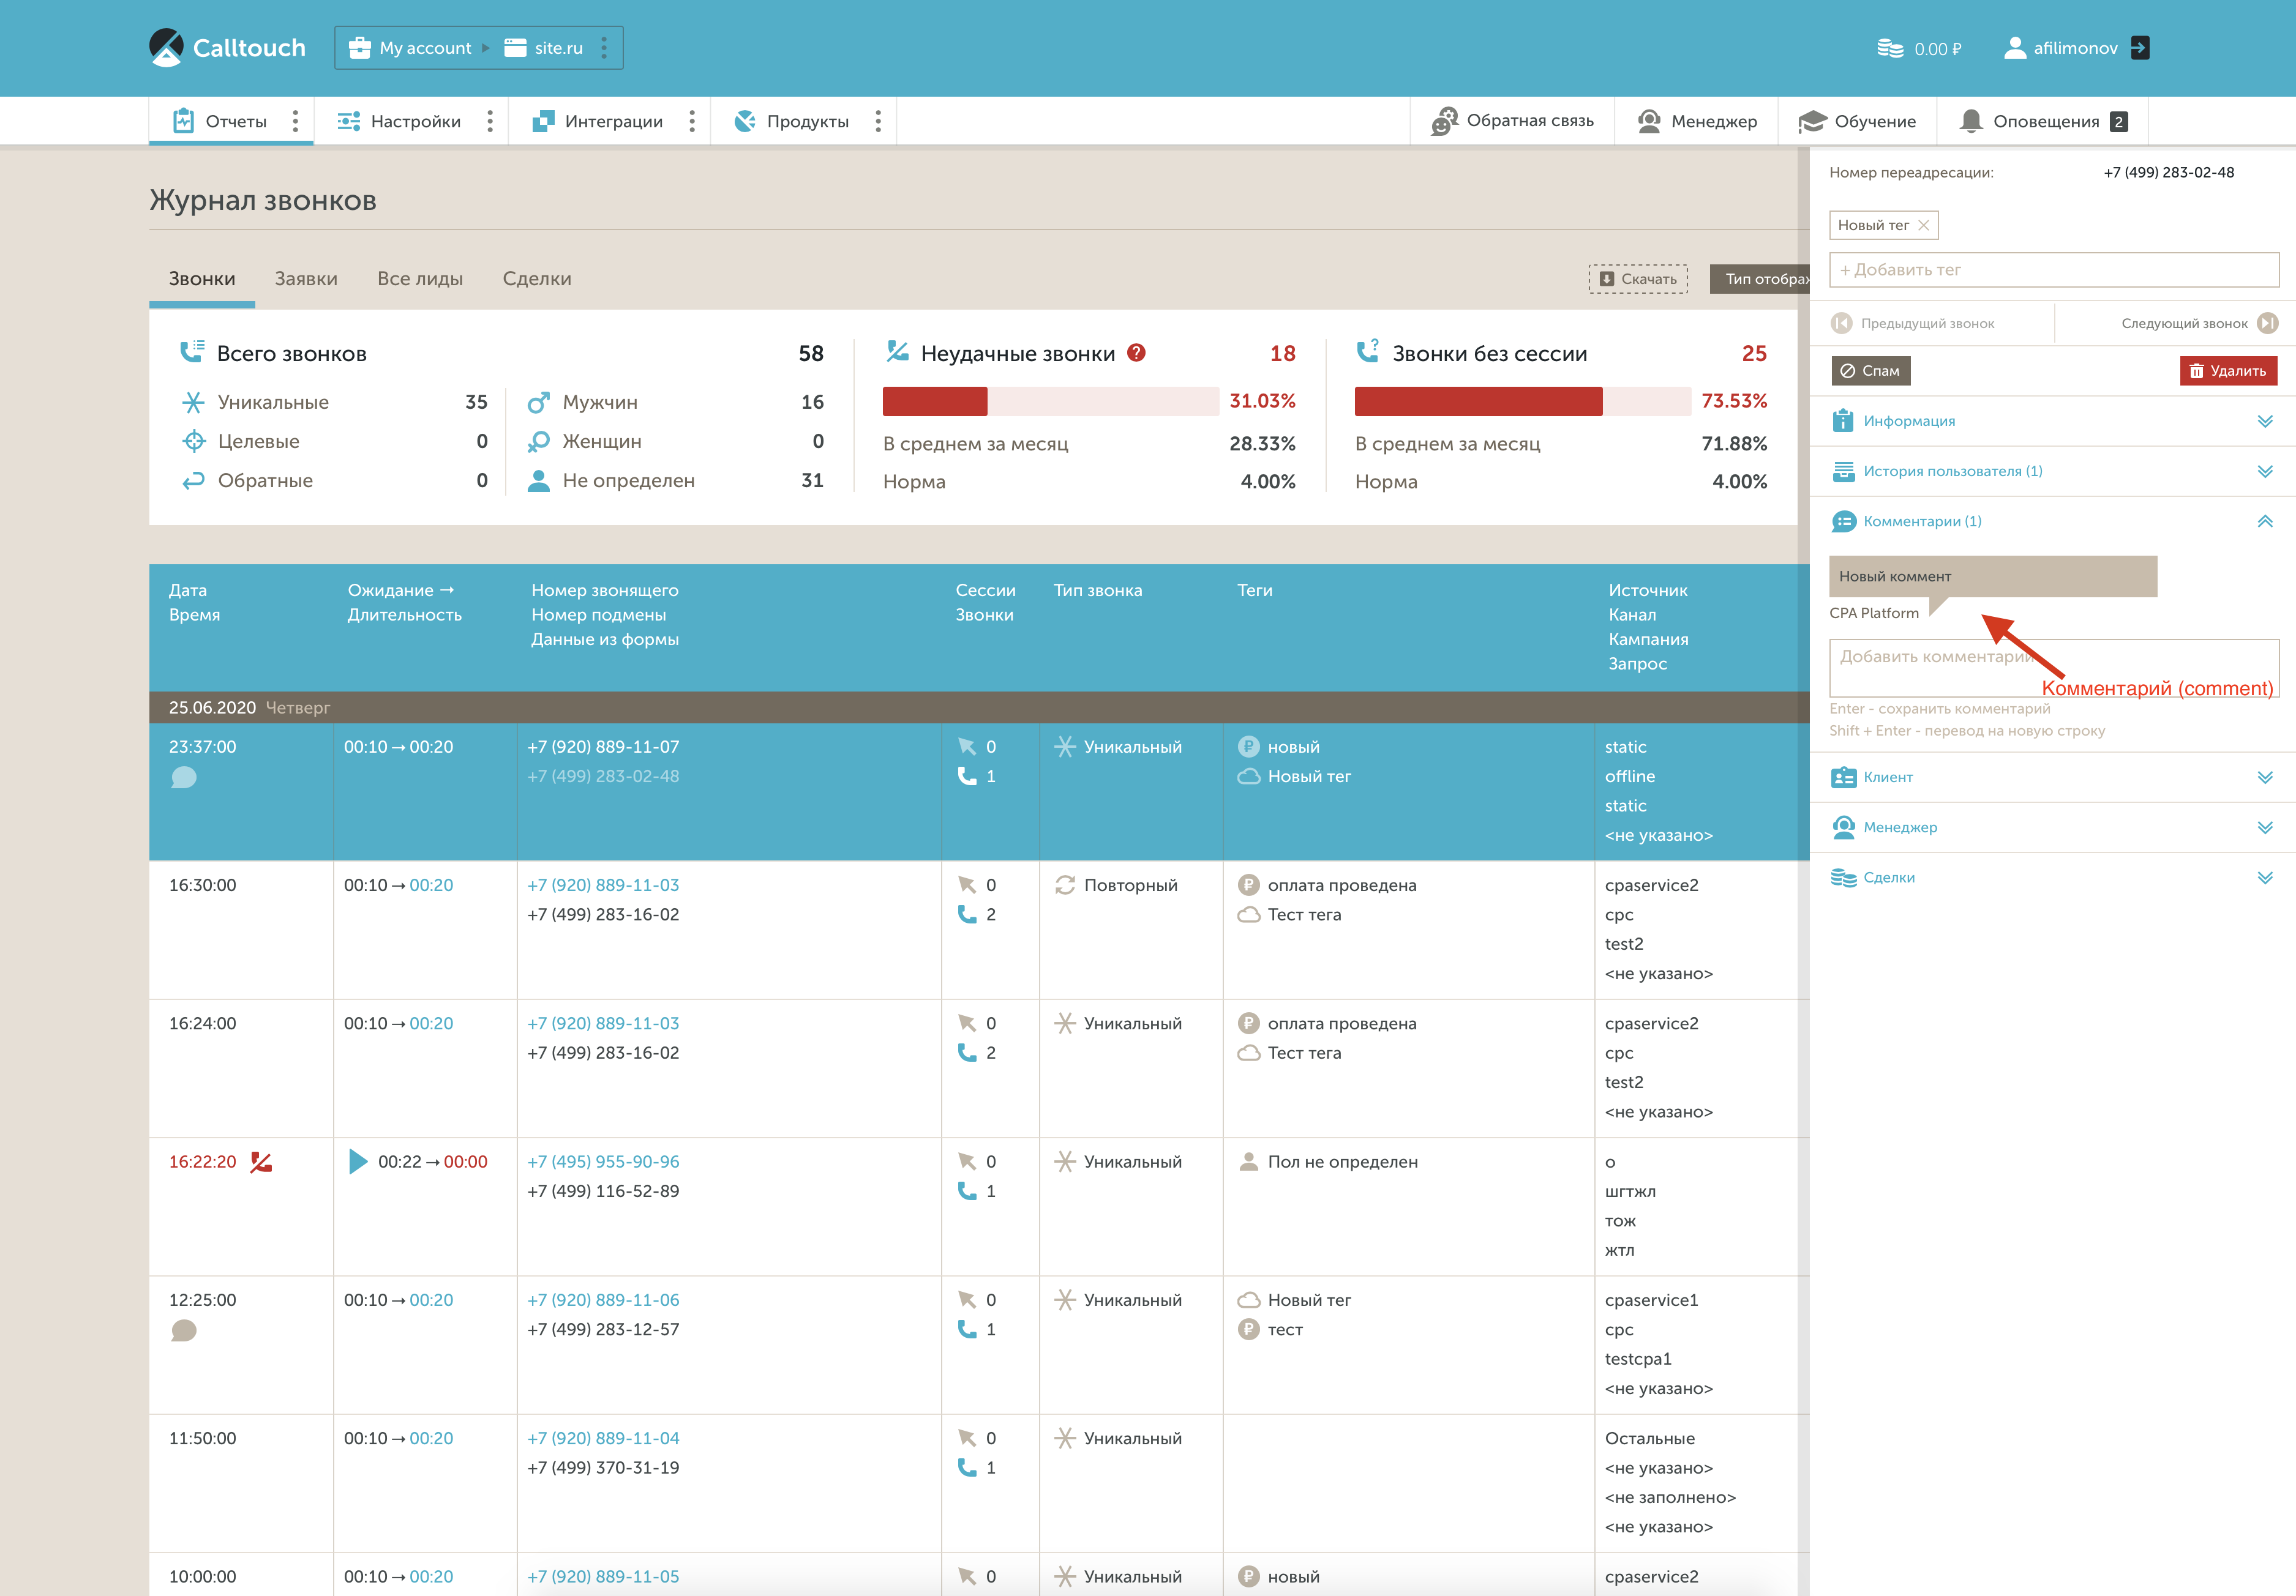Remove the Новый тег tag

(x=1923, y=225)
